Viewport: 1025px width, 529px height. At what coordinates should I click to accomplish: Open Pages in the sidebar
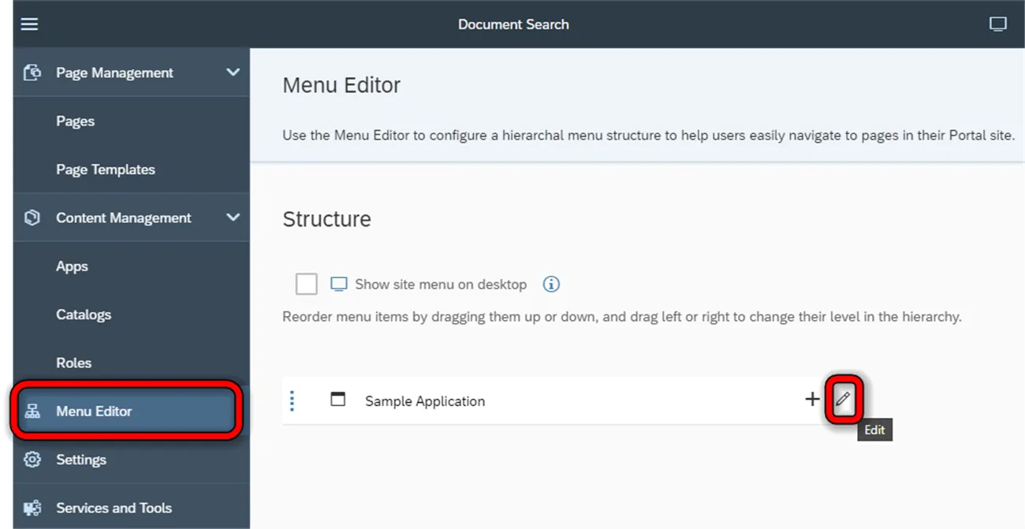click(132, 121)
